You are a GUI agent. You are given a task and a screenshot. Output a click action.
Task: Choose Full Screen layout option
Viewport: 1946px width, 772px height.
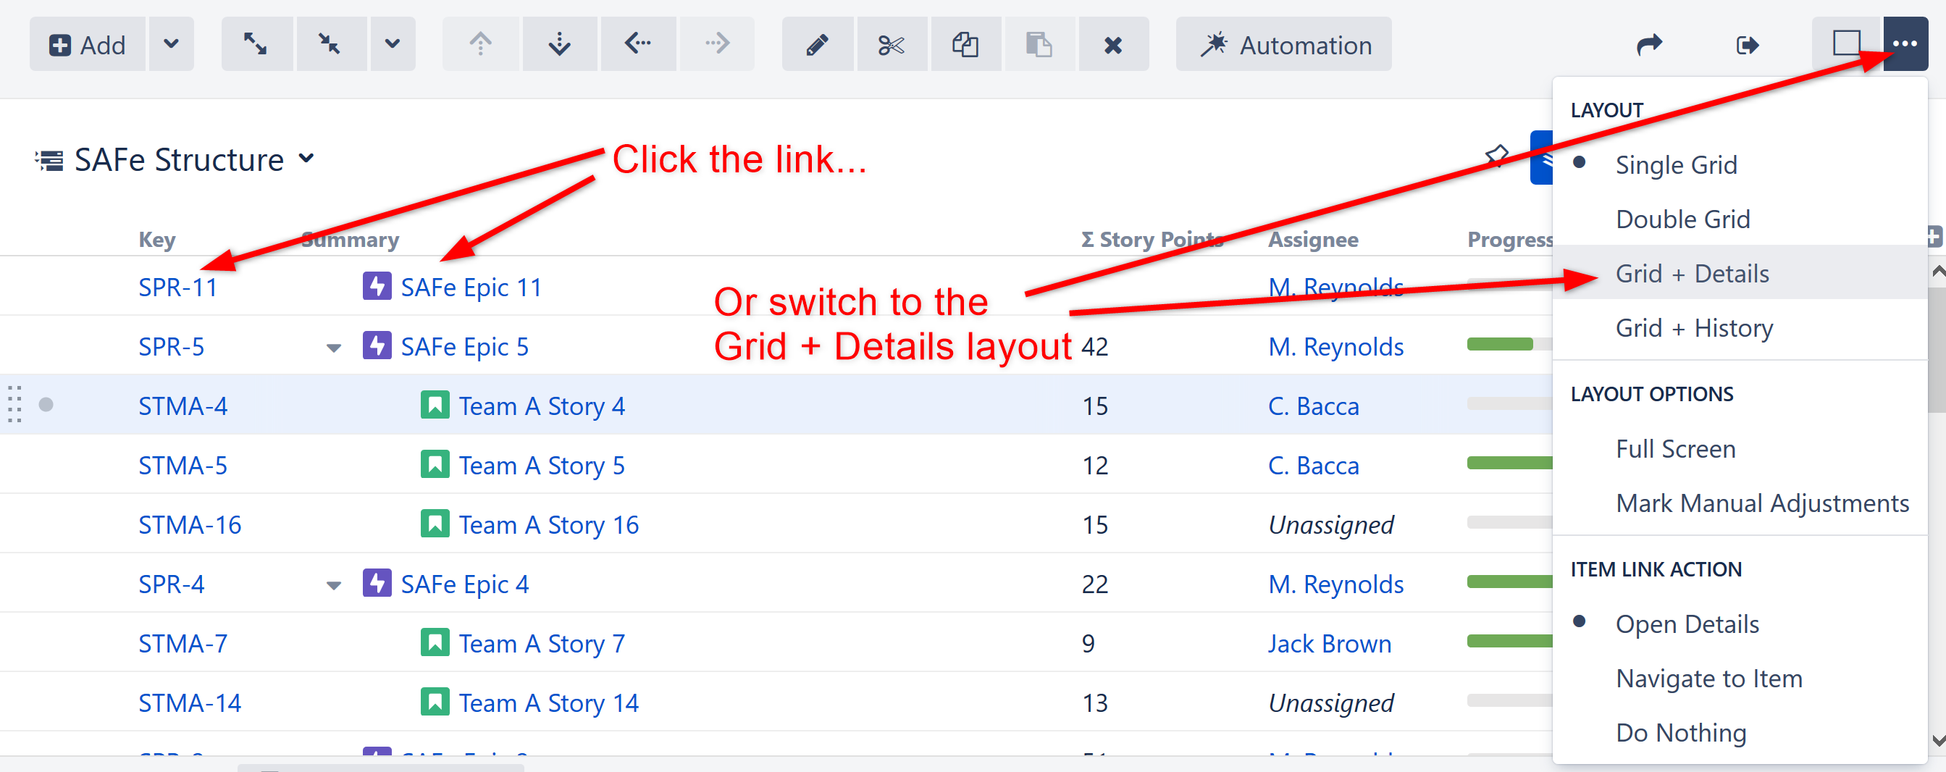pos(1675,449)
